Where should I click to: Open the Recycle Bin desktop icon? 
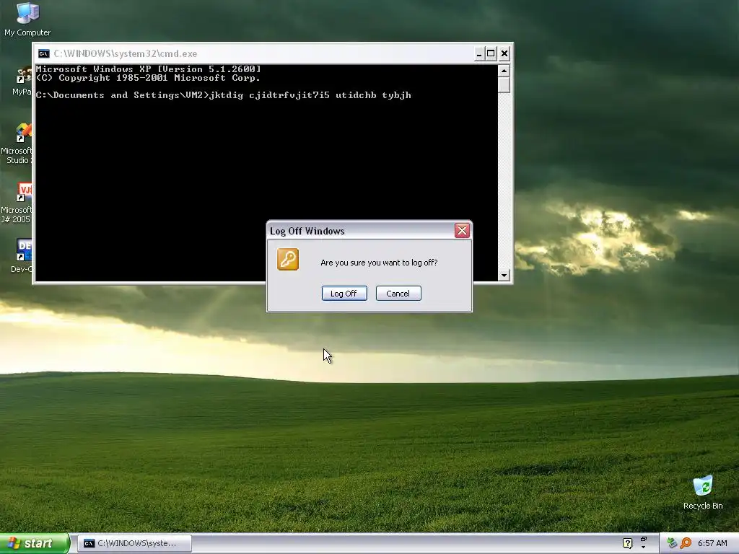(x=703, y=493)
